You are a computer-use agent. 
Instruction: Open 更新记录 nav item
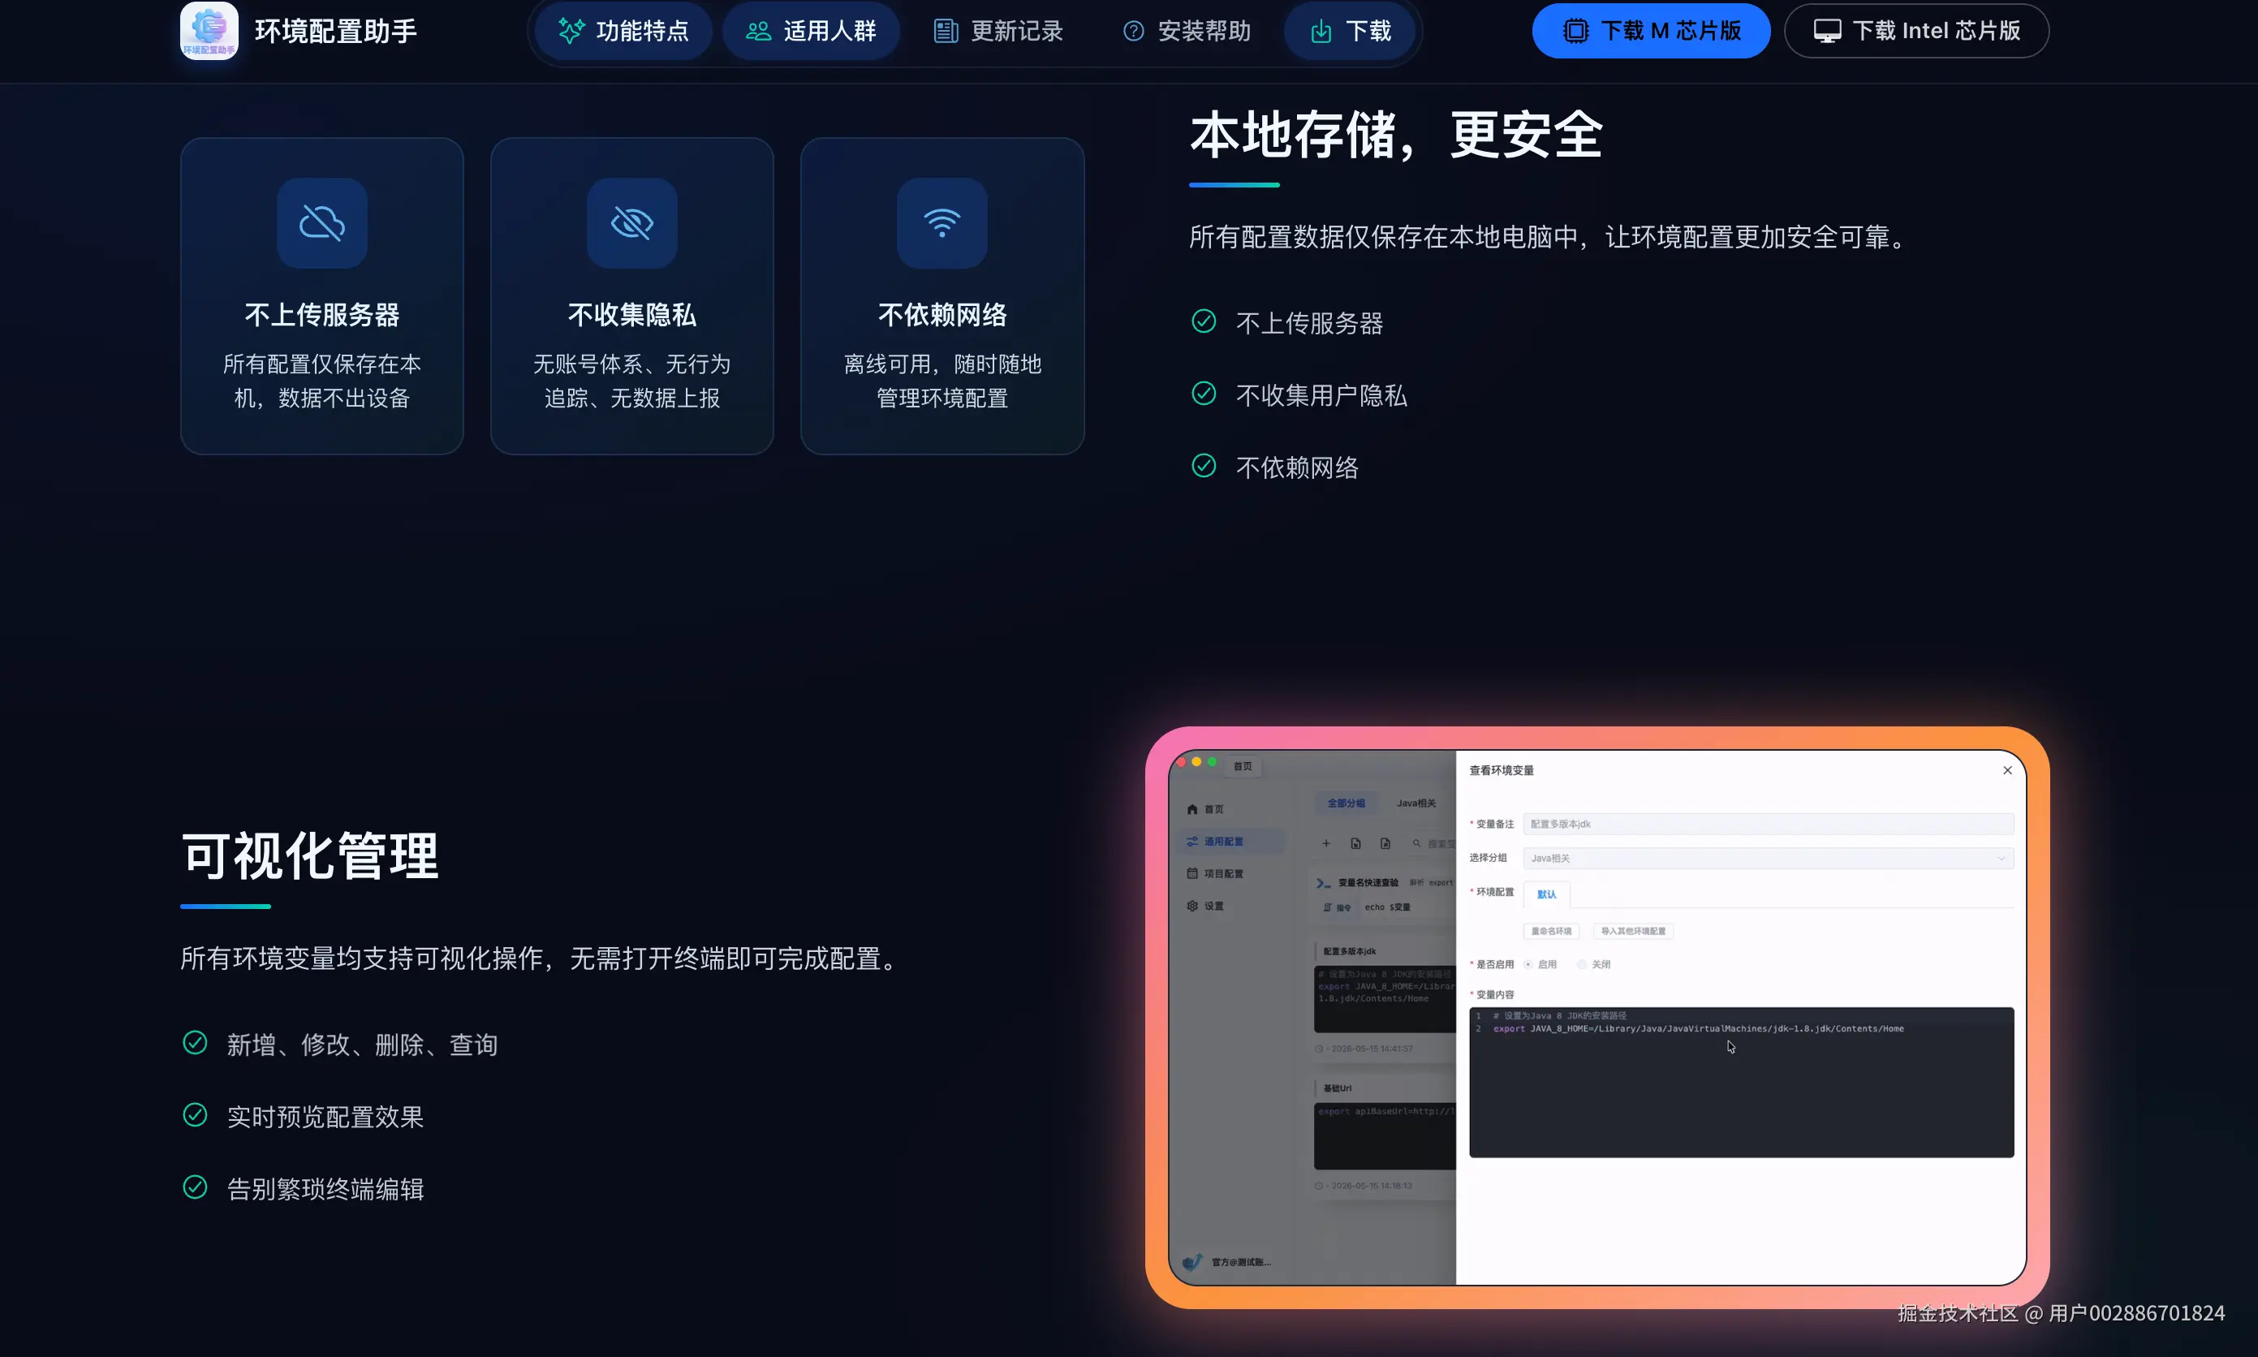point(998,31)
